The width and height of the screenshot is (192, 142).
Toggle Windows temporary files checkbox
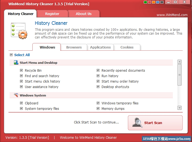(98, 103)
